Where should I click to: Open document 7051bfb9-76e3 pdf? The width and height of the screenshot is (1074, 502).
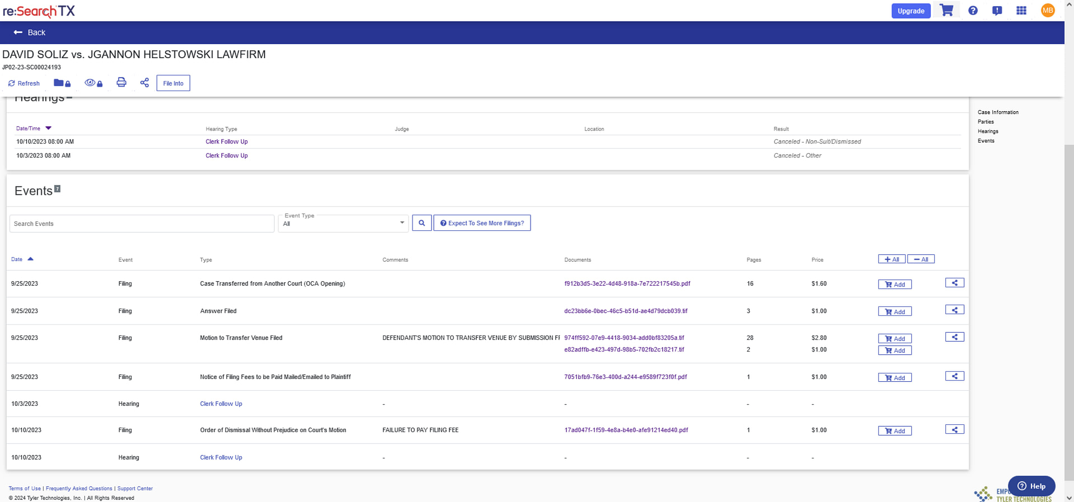click(x=625, y=377)
